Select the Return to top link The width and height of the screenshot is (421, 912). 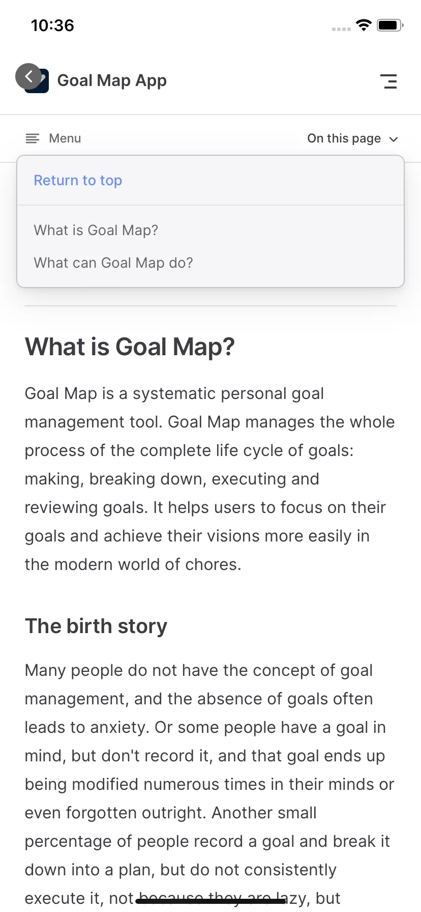(x=78, y=180)
